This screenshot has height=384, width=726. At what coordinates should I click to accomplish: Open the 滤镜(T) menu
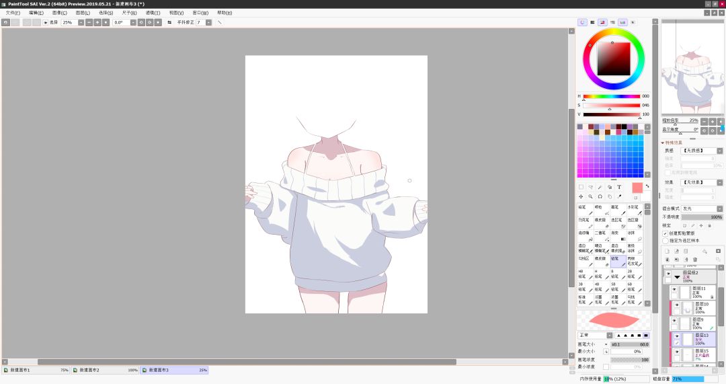(x=153, y=13)
